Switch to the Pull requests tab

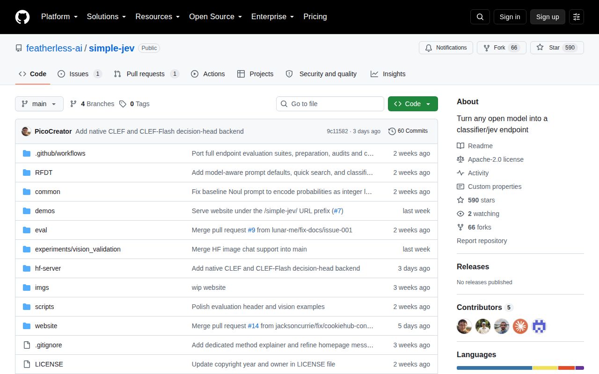coord(146,74)
